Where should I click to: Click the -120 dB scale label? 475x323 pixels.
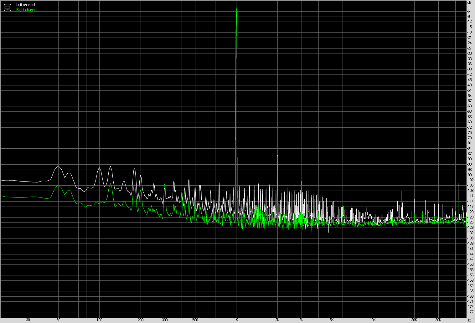(470, 212)
